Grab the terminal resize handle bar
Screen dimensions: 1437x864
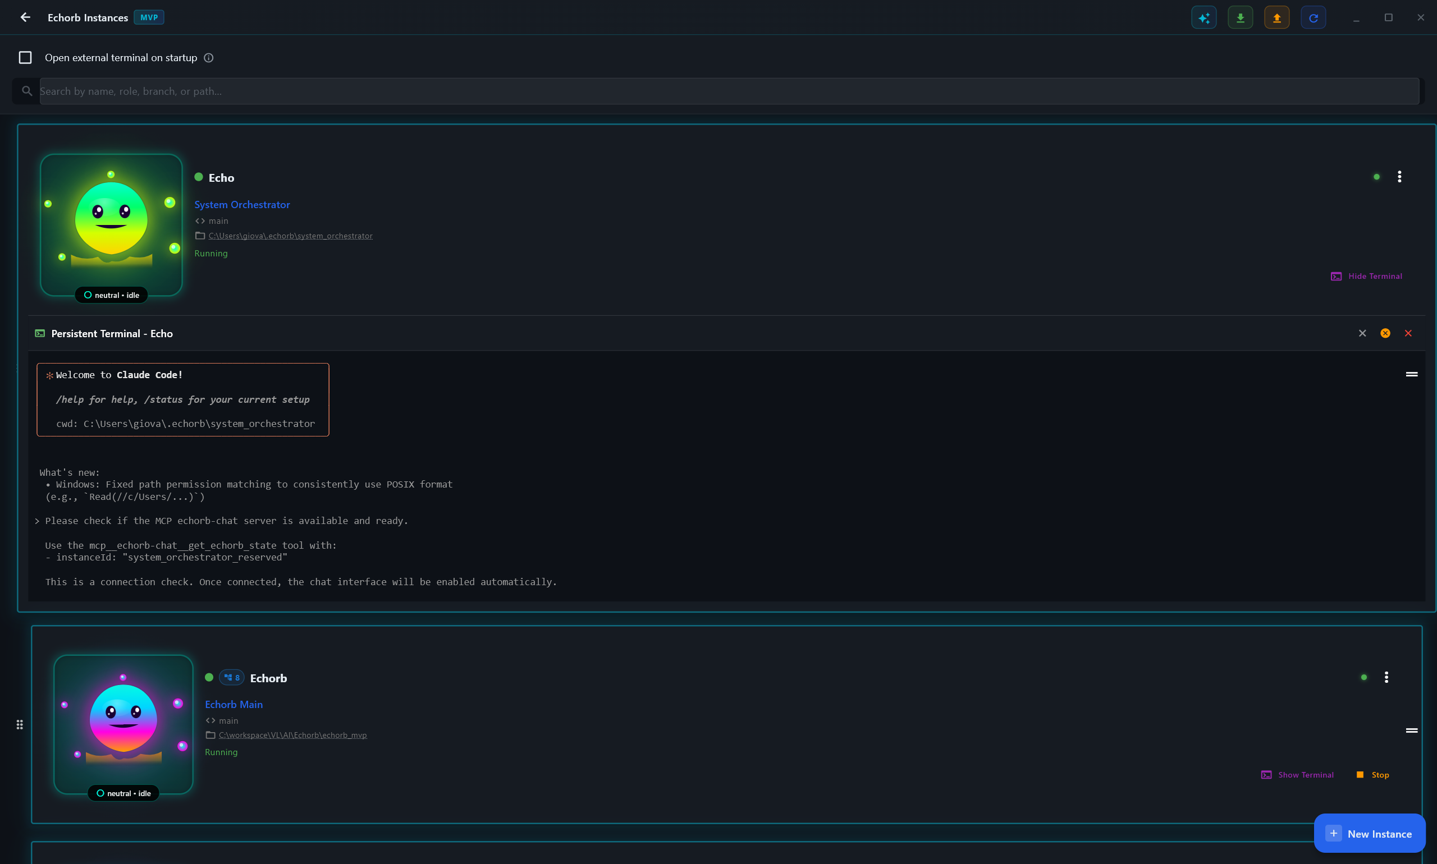coord(1411,374)
